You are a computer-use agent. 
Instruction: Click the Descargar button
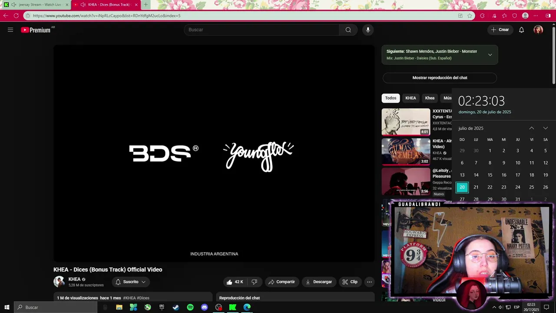(319, 282)
